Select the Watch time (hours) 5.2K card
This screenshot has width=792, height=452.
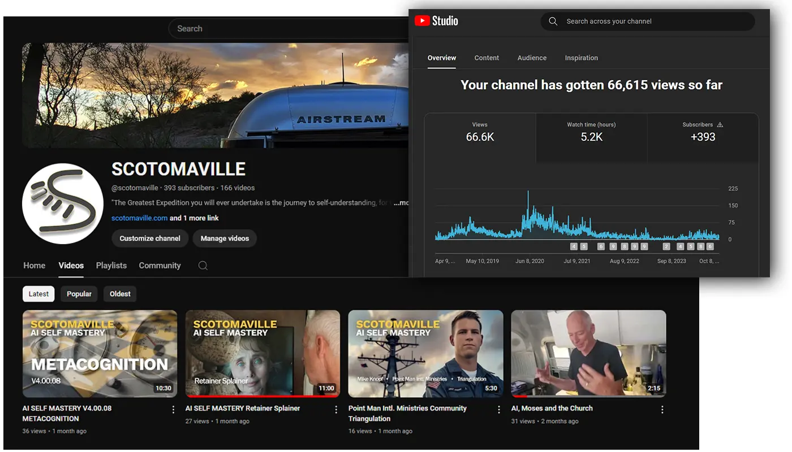[591, 138]
